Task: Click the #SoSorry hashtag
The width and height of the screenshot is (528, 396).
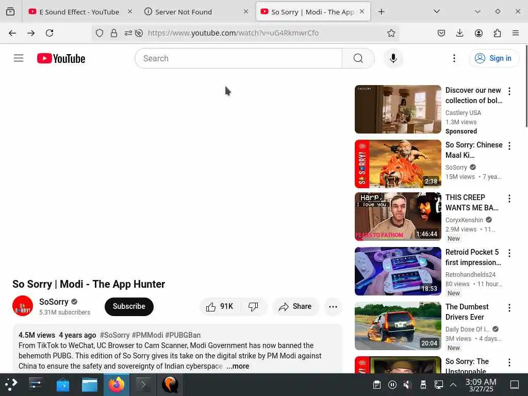Action: [115, 335]
